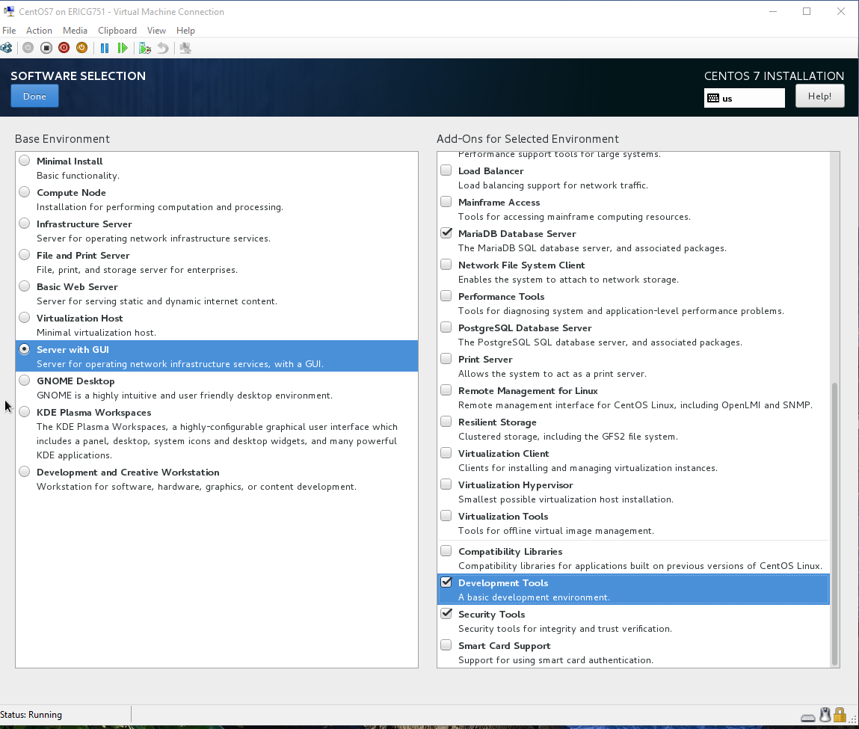
Task: Enable Smart Card Support checkbox
Action: click(446, 645)
